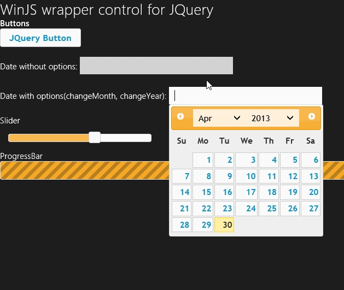Select April 2 in the calendar
The height and width of the screenshot is (290, 344).
(x=224, y=160)
